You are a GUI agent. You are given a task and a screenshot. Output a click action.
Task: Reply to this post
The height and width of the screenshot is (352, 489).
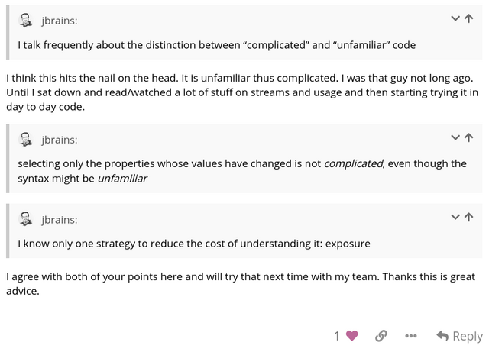tap(459, 336)
